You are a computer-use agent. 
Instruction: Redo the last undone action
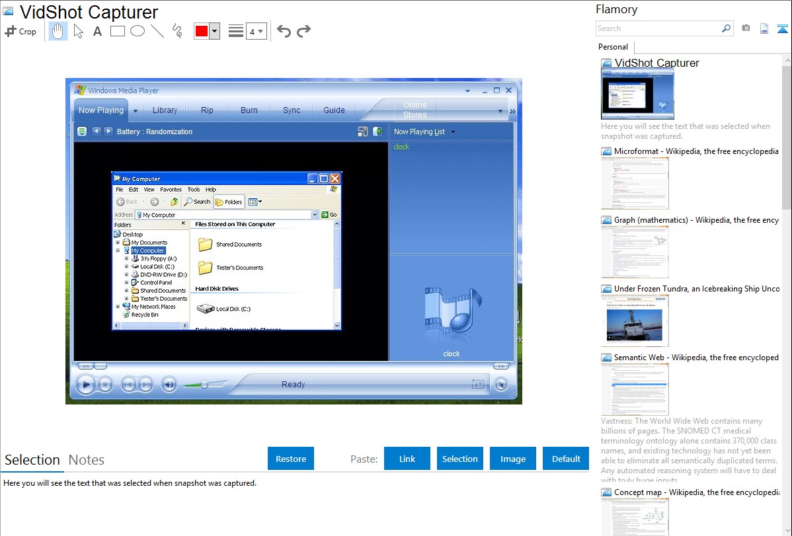[303, 31]
